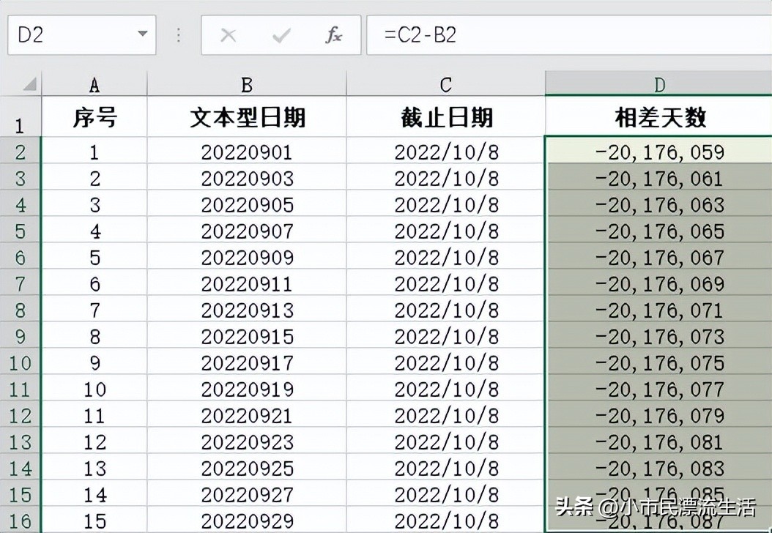This screenshot has height=533, width=772.
Task: Click cell containing 20220921
Action: 247,415
